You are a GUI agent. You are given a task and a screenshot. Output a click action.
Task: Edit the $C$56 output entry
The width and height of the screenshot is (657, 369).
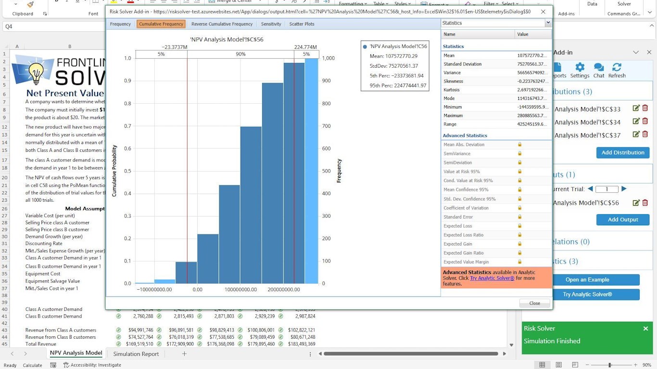636,203
